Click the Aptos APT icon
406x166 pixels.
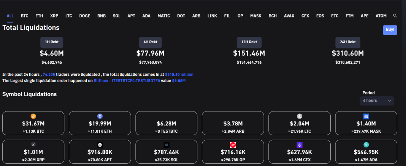[x=100, y=145]
